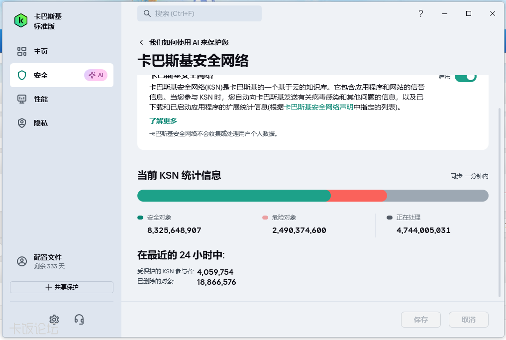
Task: Click the search field (搜索 Ctrl+F)
Action: (x=199, y=13)
